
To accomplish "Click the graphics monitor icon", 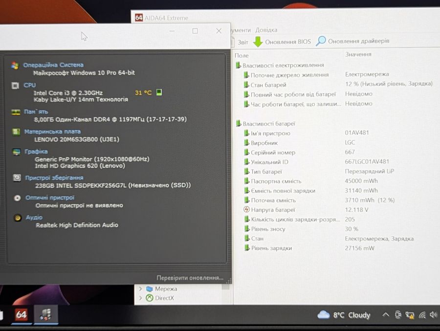I will 17,152.
